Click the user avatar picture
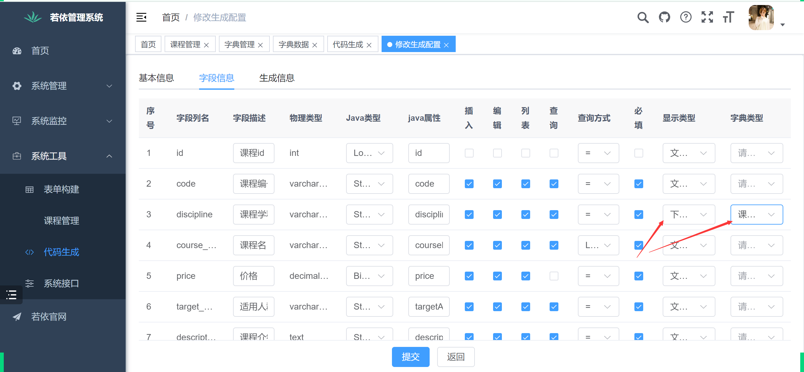Viewport: 804px width, 372px height. pyautogui.click(x=761, y=18)
